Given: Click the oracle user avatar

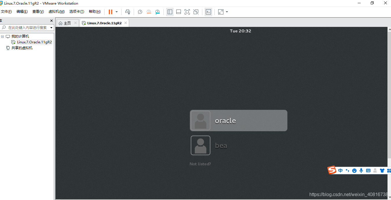Looking at the screenshot, I should click(201, 121).
